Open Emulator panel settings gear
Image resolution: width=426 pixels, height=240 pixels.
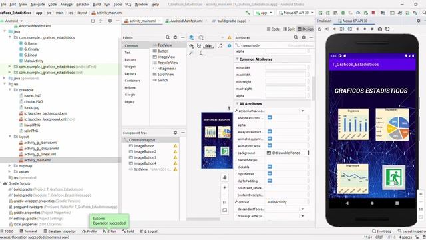419,21
